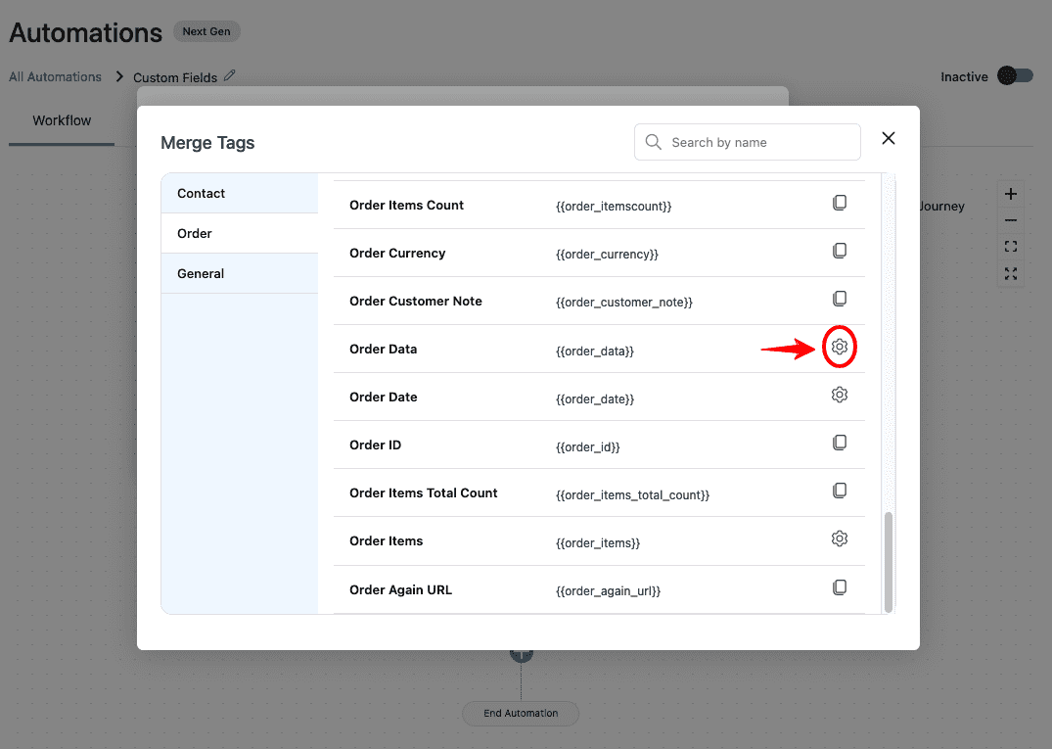Open the General merge tags tab
Image resolution: width=1052 pixels, height=749 pixels.
[201, 273]
